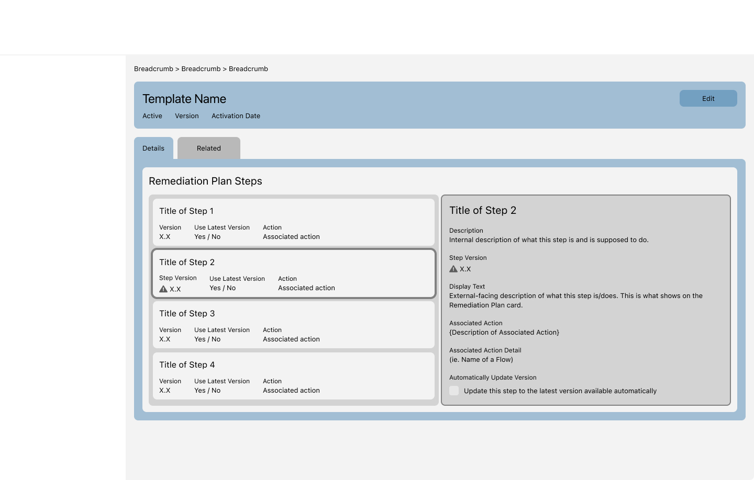Click warning icon in Step 2 card
This screenshot has width=754, height=480.
click(163, 289)
